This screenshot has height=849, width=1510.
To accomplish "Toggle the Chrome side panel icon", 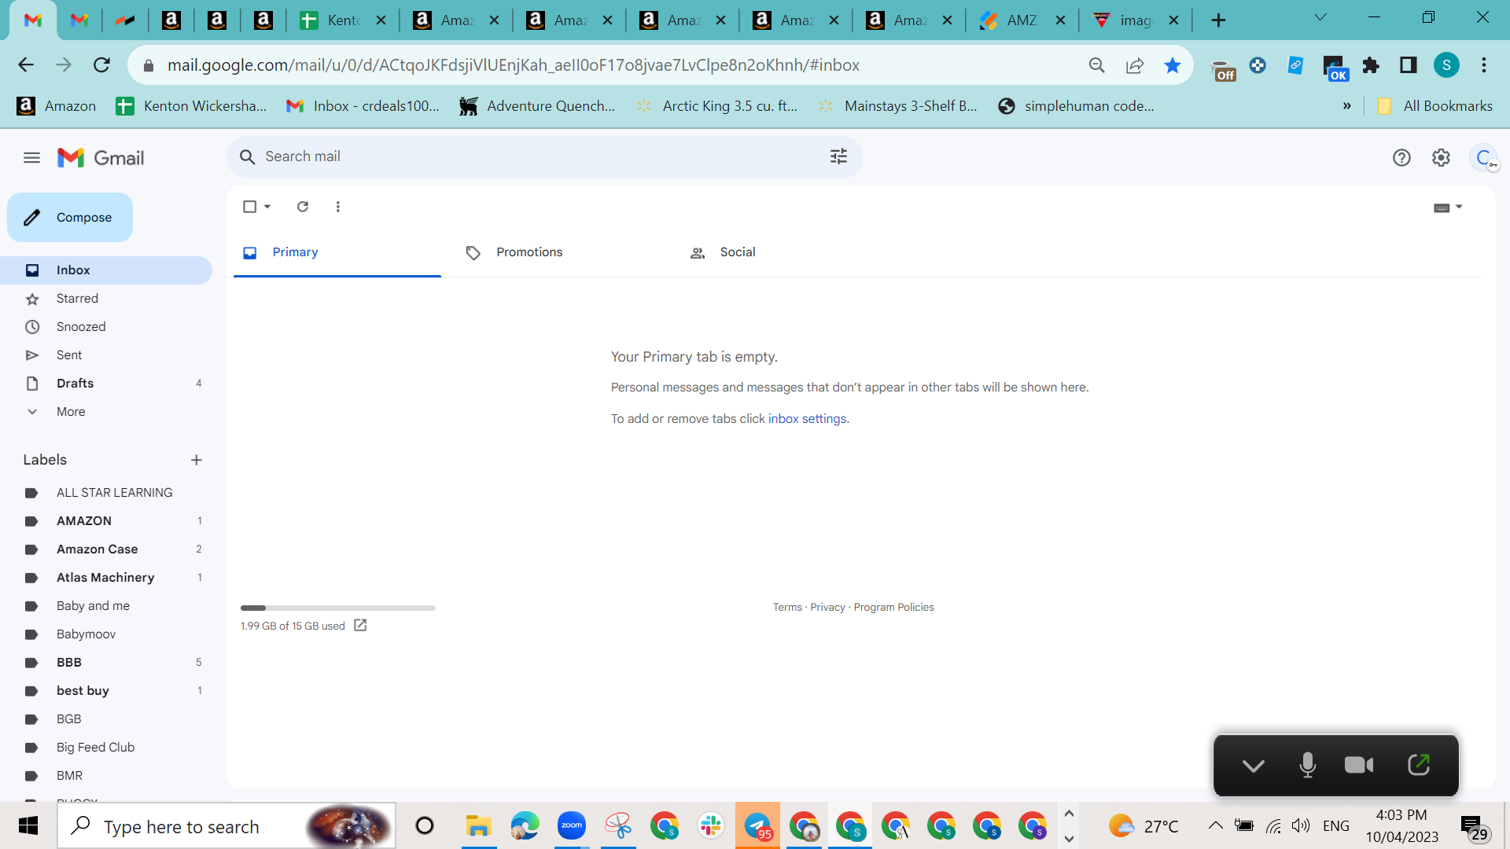I will [1409, 65].
